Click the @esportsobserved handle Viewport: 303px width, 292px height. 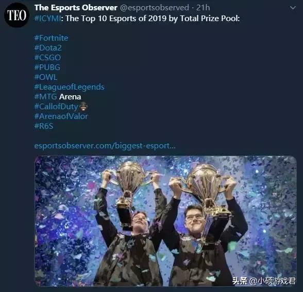click(155, 8)
